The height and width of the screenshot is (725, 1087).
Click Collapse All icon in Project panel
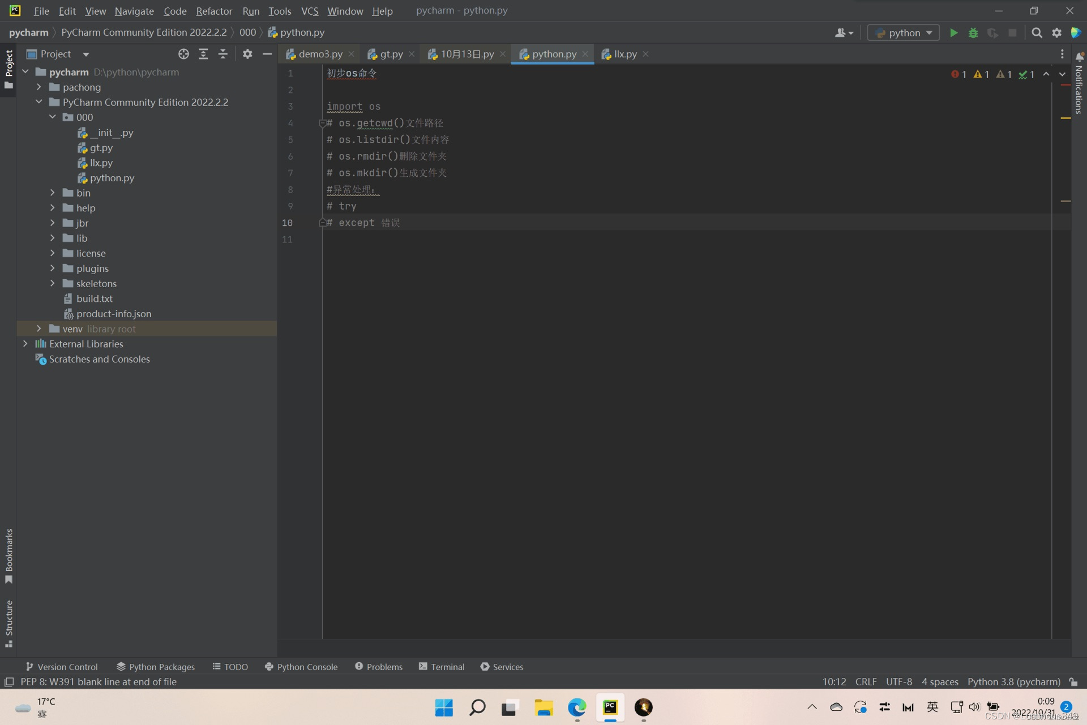click(x=223, y=54)
